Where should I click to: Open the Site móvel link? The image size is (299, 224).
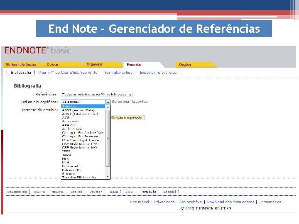coord(140,202)
